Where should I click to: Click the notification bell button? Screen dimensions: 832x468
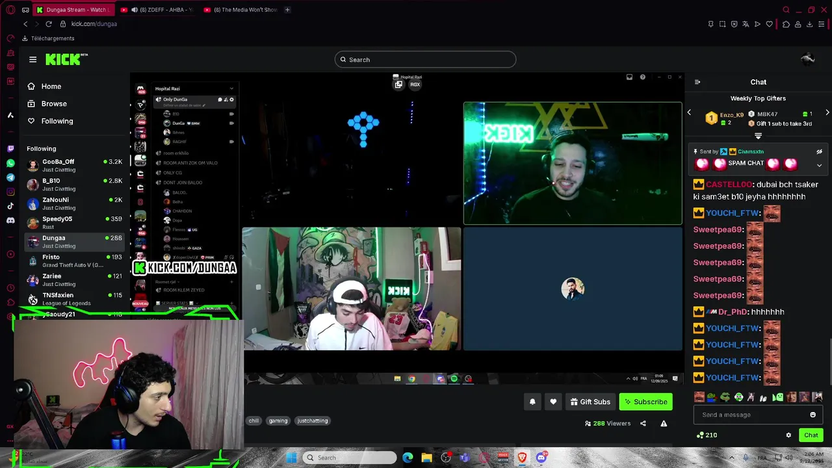[532, 402]
